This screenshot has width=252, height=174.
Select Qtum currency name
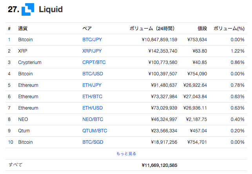[24, 131]
